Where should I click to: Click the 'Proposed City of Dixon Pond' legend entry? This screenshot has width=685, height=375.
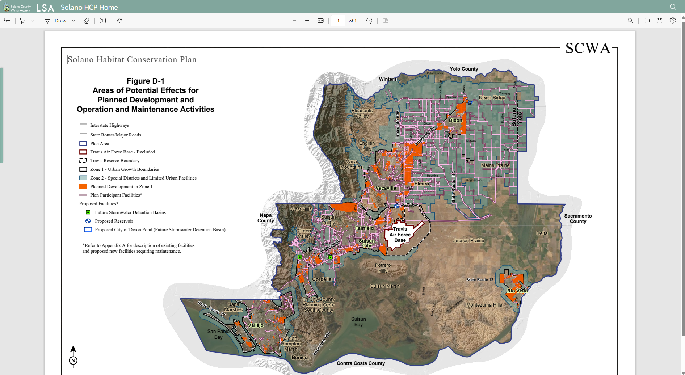click(x=160, y=230)
